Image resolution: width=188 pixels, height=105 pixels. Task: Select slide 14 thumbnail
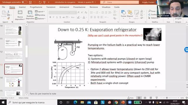click(14, 82)
